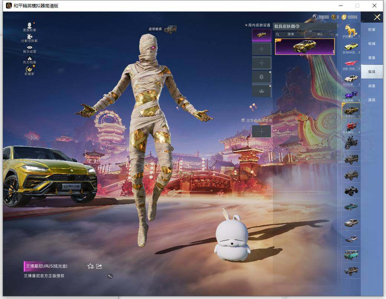Select the purple dragon race car
Image resolution: width=386 pixels, height=299 pixels.
tap(351, 95)
